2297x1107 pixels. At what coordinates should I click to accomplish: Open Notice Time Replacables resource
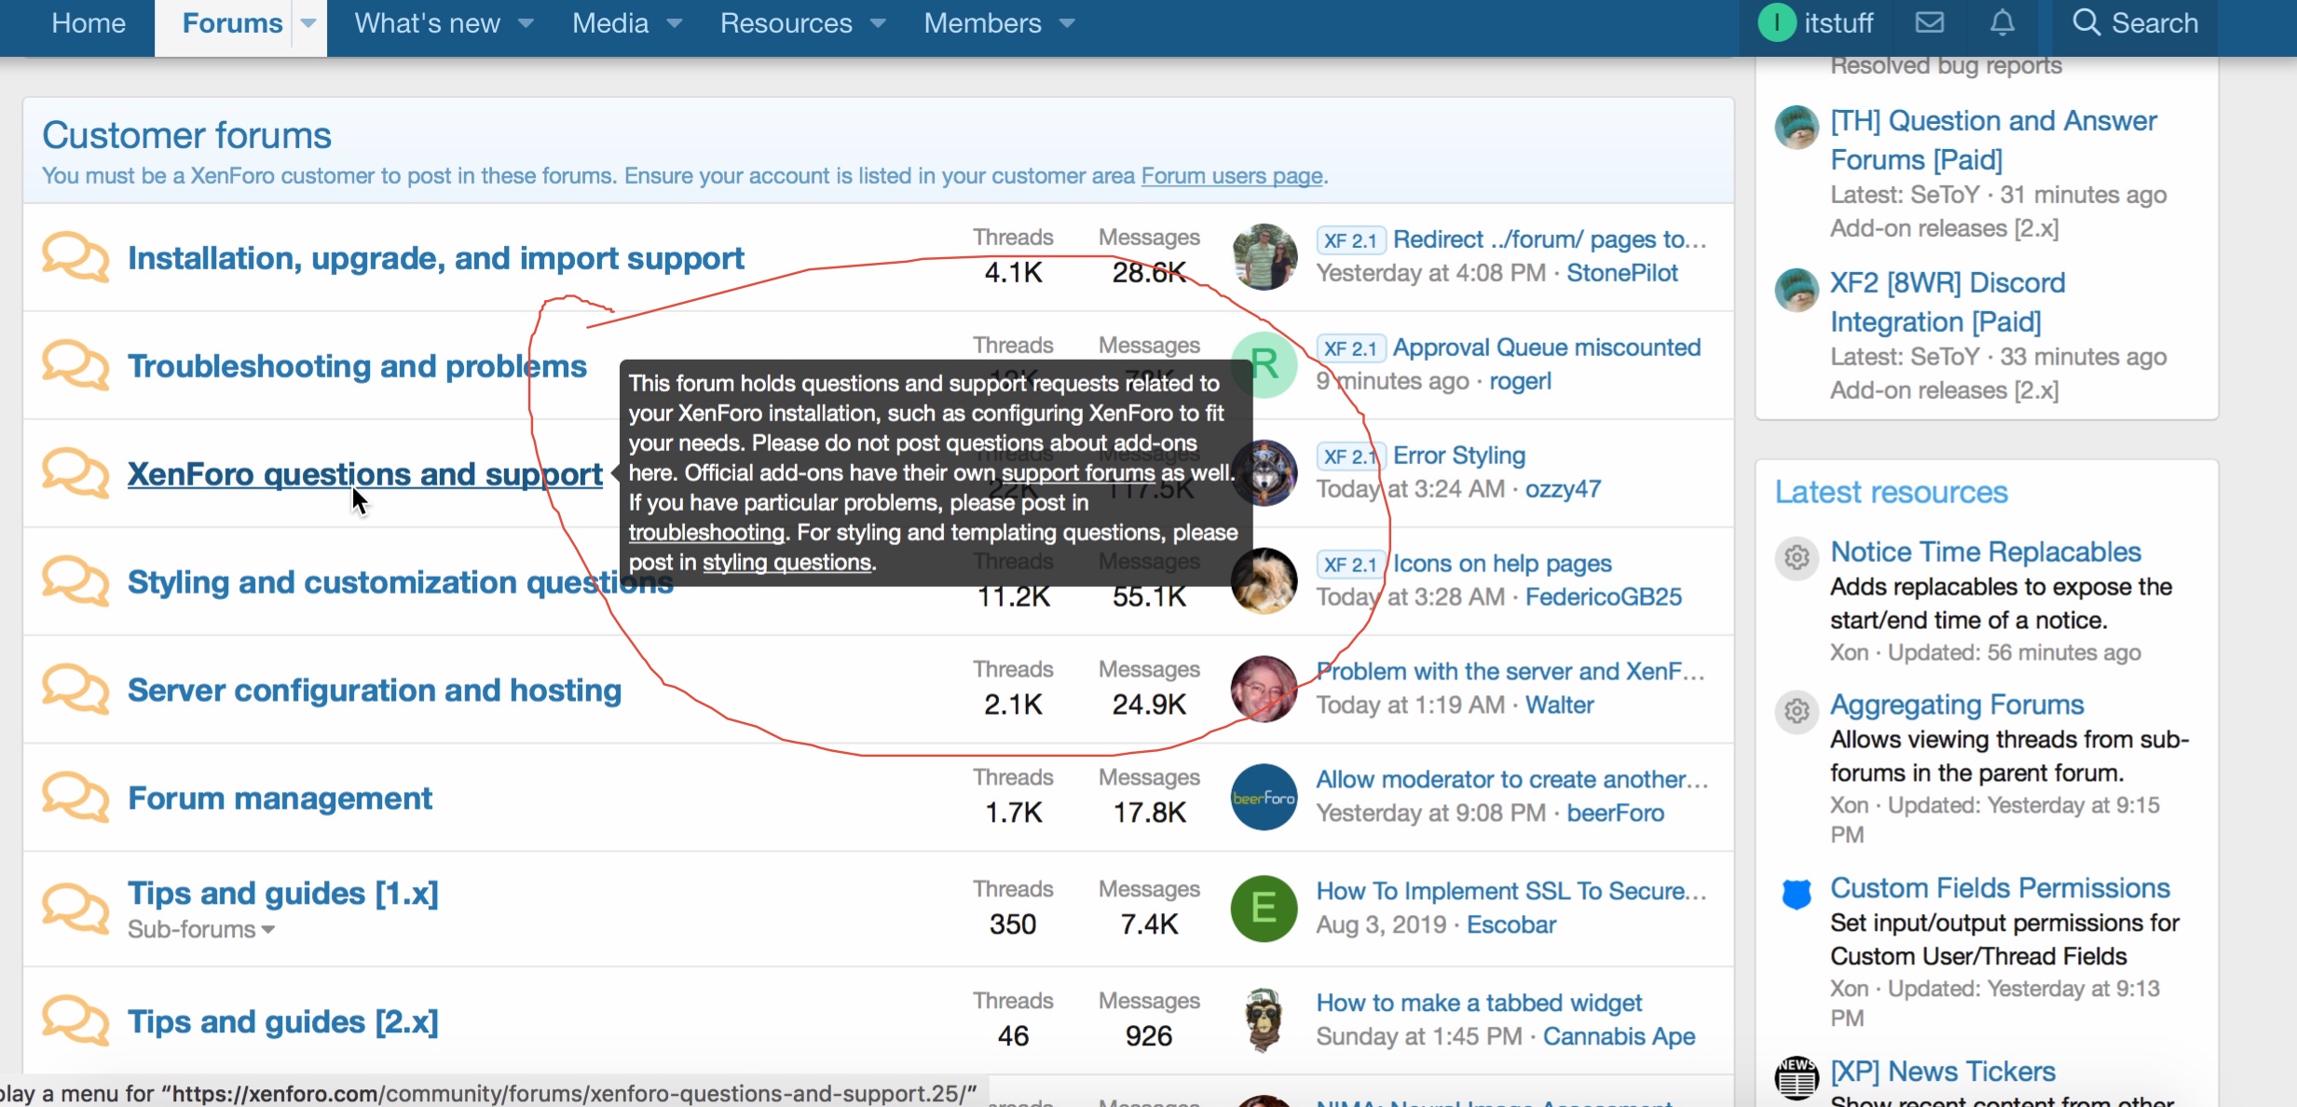point(1986,552)
